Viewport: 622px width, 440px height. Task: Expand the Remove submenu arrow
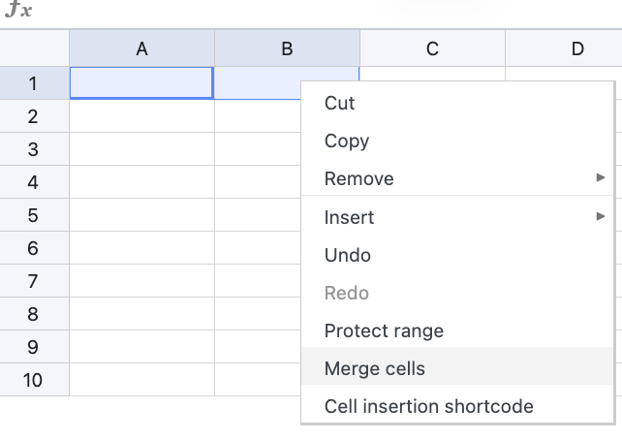[601, 178]
